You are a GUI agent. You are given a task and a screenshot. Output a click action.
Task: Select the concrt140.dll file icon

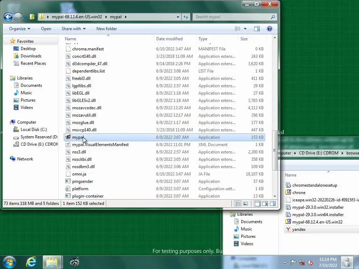pyautogui.click(x=68, y=56)
